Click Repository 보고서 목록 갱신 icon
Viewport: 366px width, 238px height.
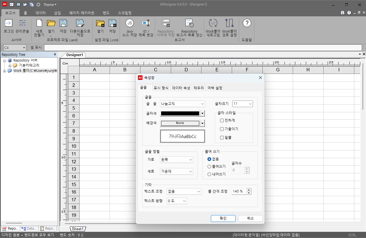click(x=189, y=23)
